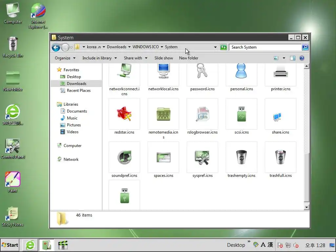Select Internet Explorer desktop shortcut
The height and width of the screenshot is (252, 336).
[x=38, y=16]
